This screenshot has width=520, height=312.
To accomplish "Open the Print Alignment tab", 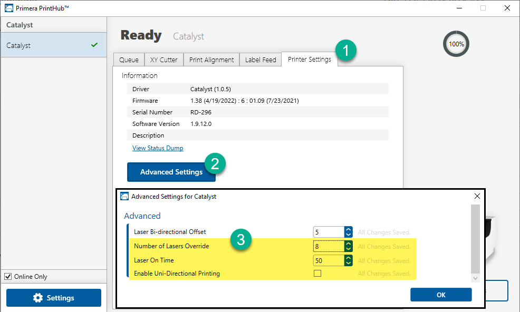I will click(x=211, y=60).
